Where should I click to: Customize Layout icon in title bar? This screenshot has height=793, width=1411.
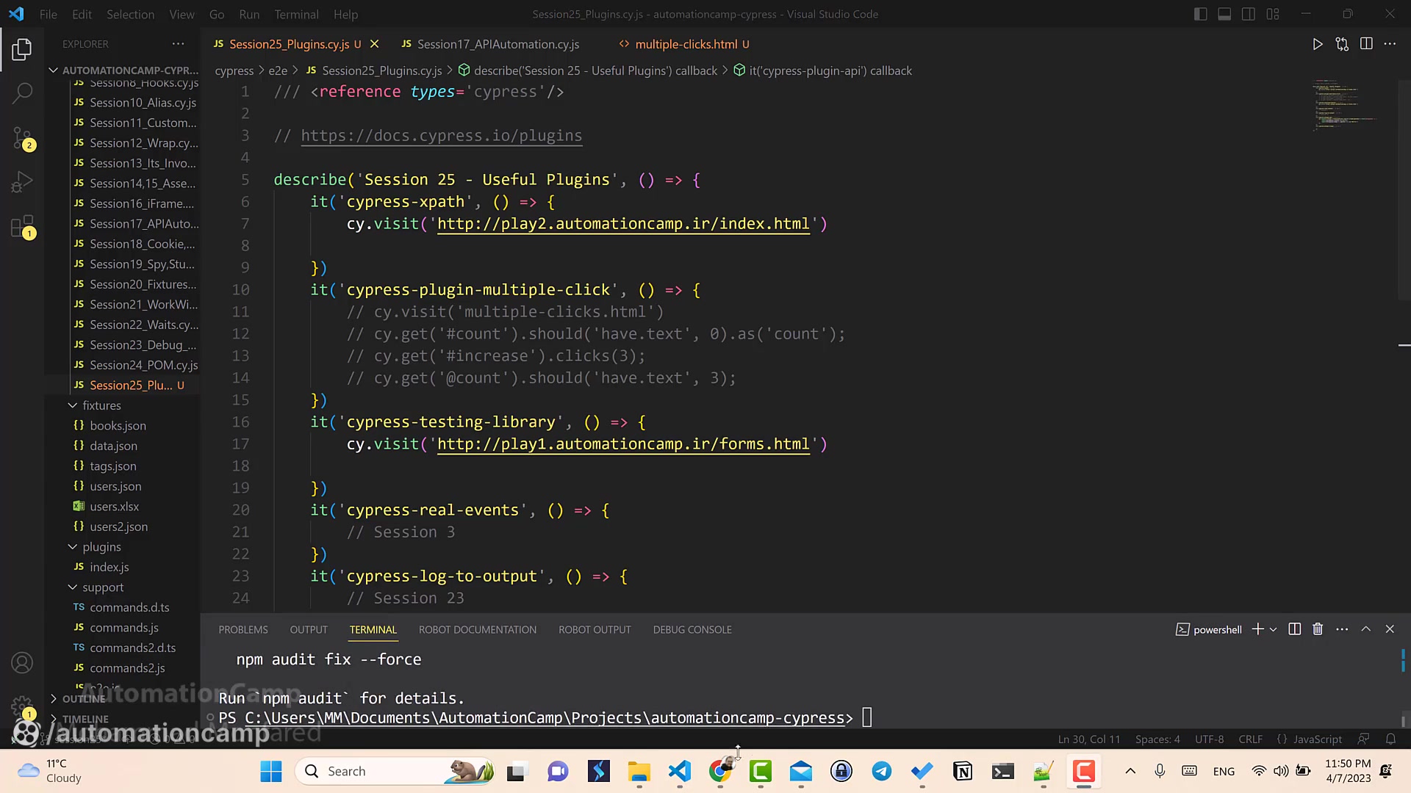[x=1273, y=14]
